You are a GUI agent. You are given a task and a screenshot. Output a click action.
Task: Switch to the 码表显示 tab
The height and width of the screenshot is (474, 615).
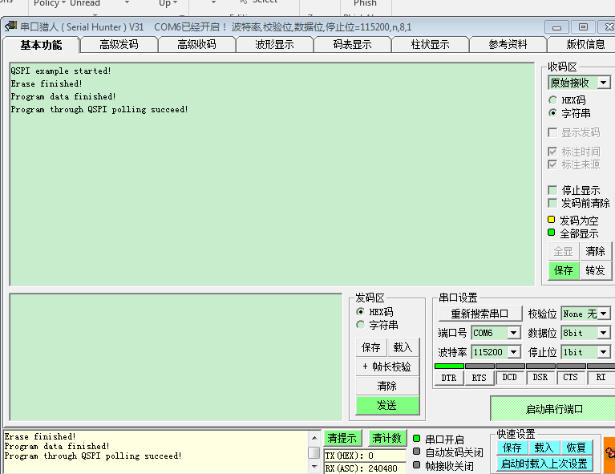[x=352, y=44]
